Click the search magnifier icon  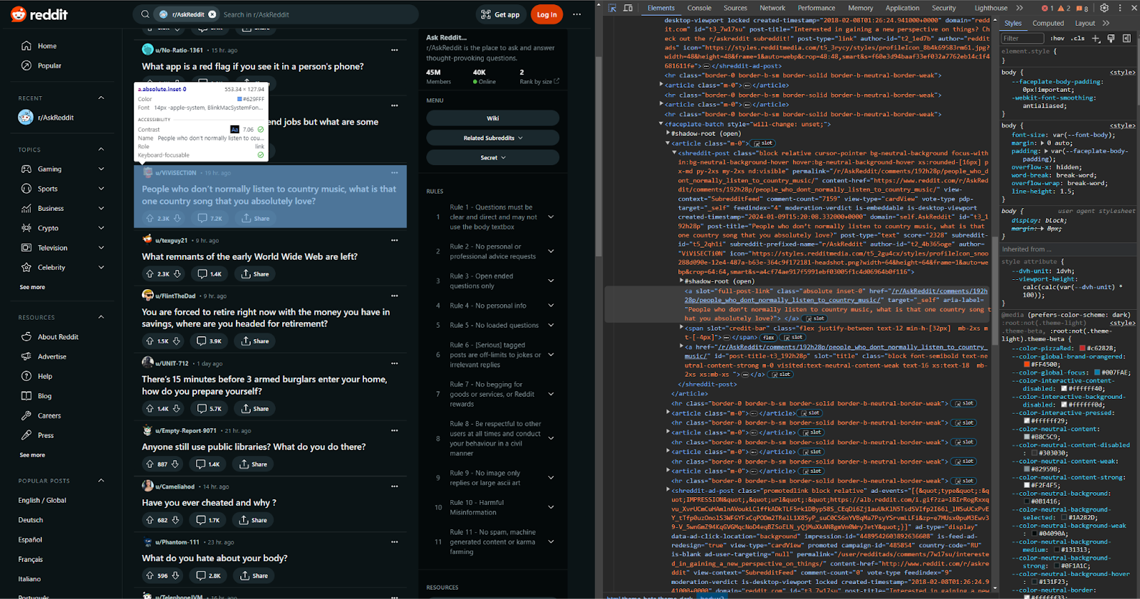coord(145,14)
